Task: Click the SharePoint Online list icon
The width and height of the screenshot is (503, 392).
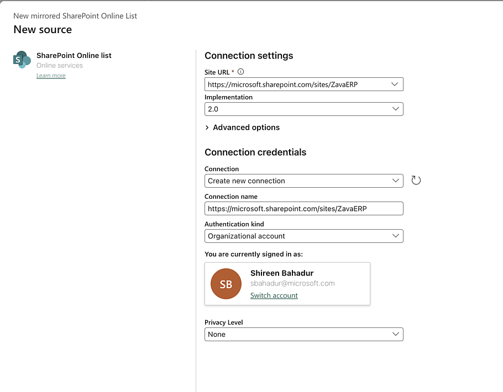Action: point(22,60)
